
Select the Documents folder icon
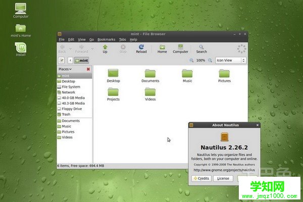click(150, 76)
